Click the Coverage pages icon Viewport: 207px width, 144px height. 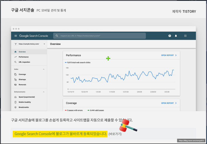coord(15,74)
